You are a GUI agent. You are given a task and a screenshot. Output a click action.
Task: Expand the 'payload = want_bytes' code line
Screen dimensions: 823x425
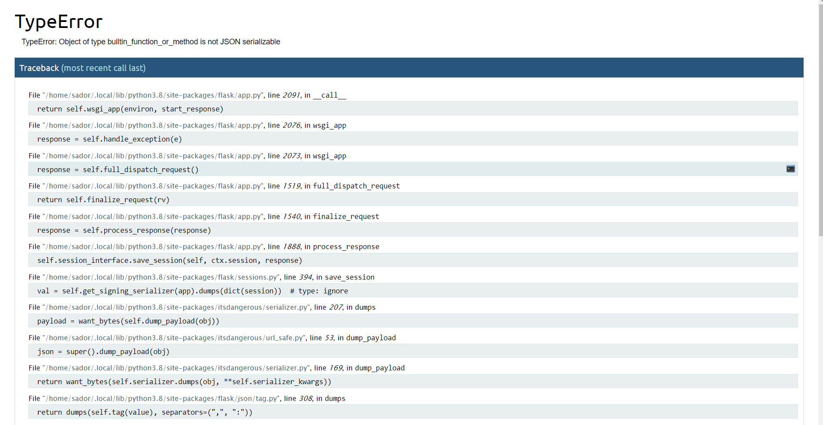(x=413, y=321)
